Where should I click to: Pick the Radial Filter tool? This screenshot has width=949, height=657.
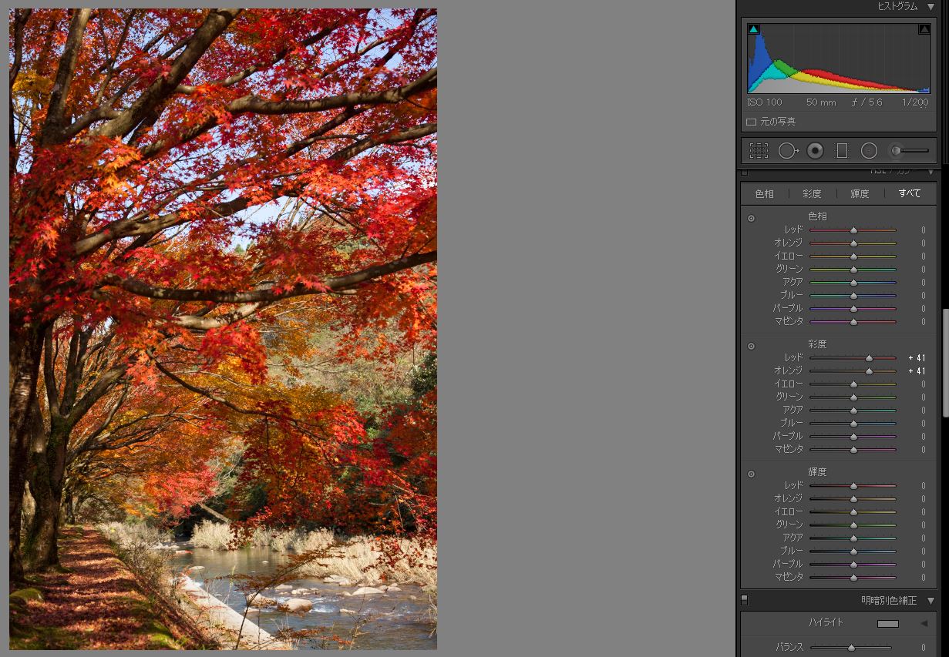pos(869,151)
